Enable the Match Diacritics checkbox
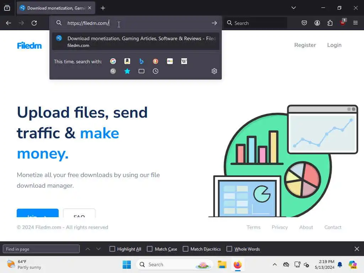This screenshot has width=364, height=273. [x=186, y=249]
